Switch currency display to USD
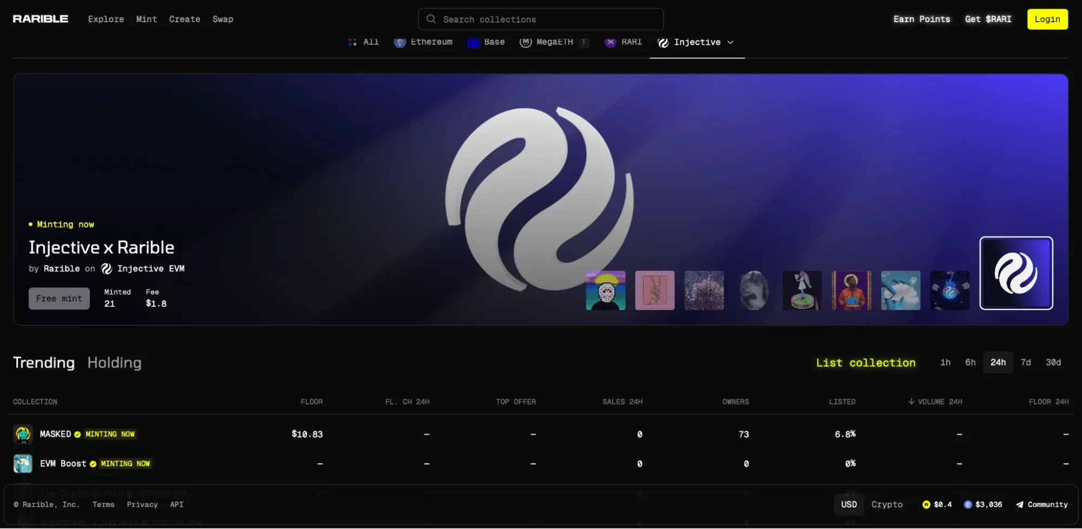 (x=849, y=505)
